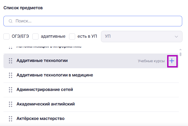188x126 pixels.
Task: Click the Учебные курсы label
Action: (151, 61)
